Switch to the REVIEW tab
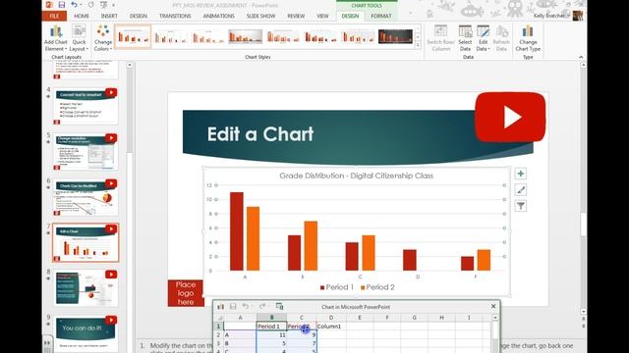The height and width of the screenshot is (353, 629). [296, 16]
